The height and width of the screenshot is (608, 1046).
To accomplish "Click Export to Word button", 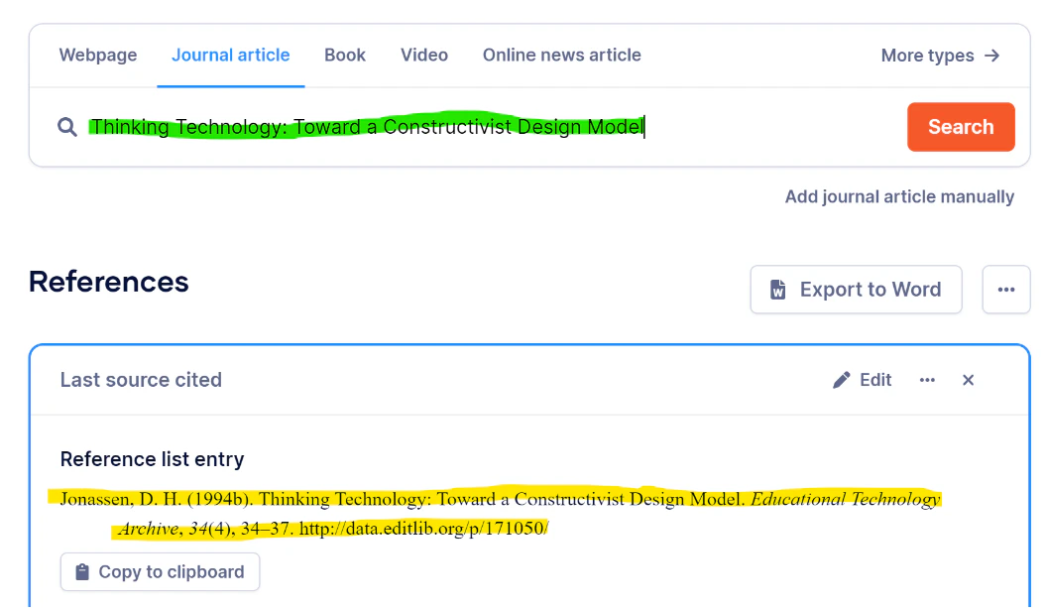I will pyautogui.click(x=856, y=290).
